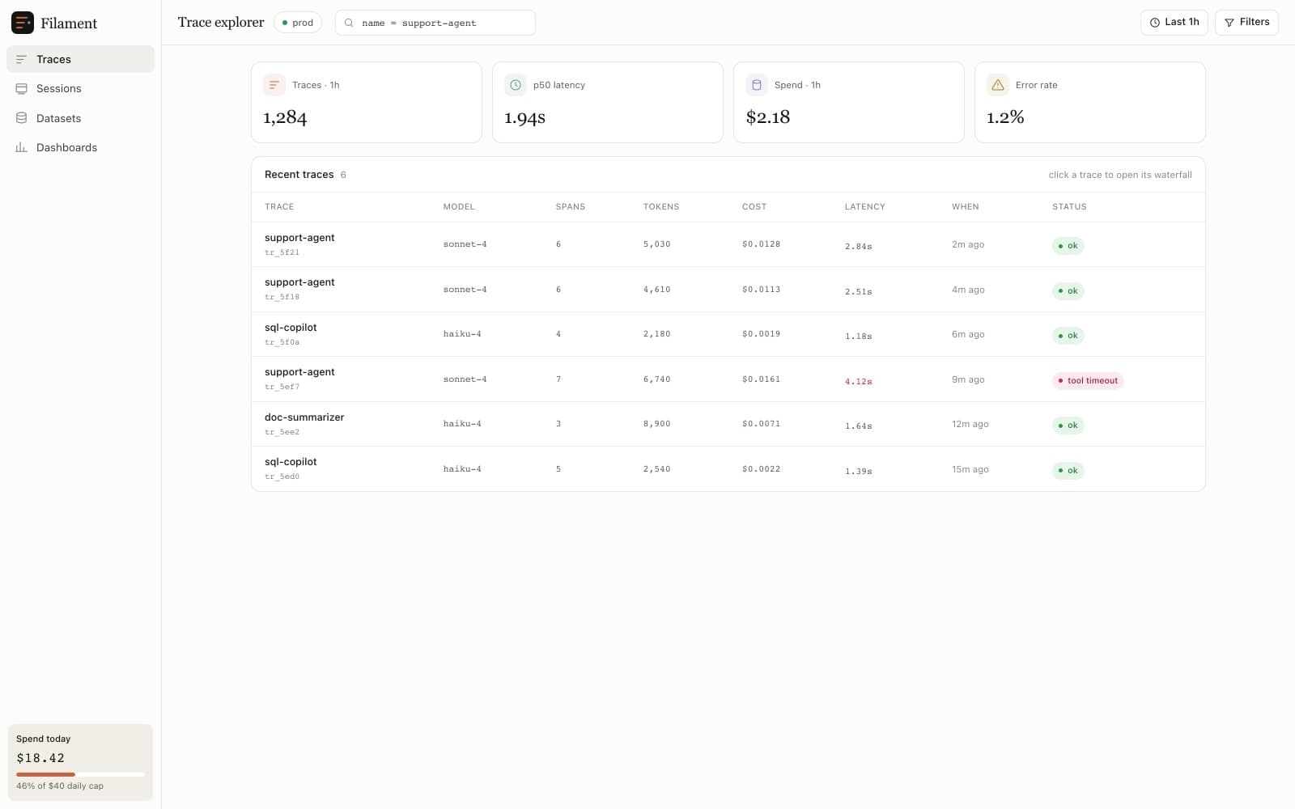Click the 2m ago timestamp
Image resolution: width=1295 pixels, height=809 pixels.
point(968,244)
